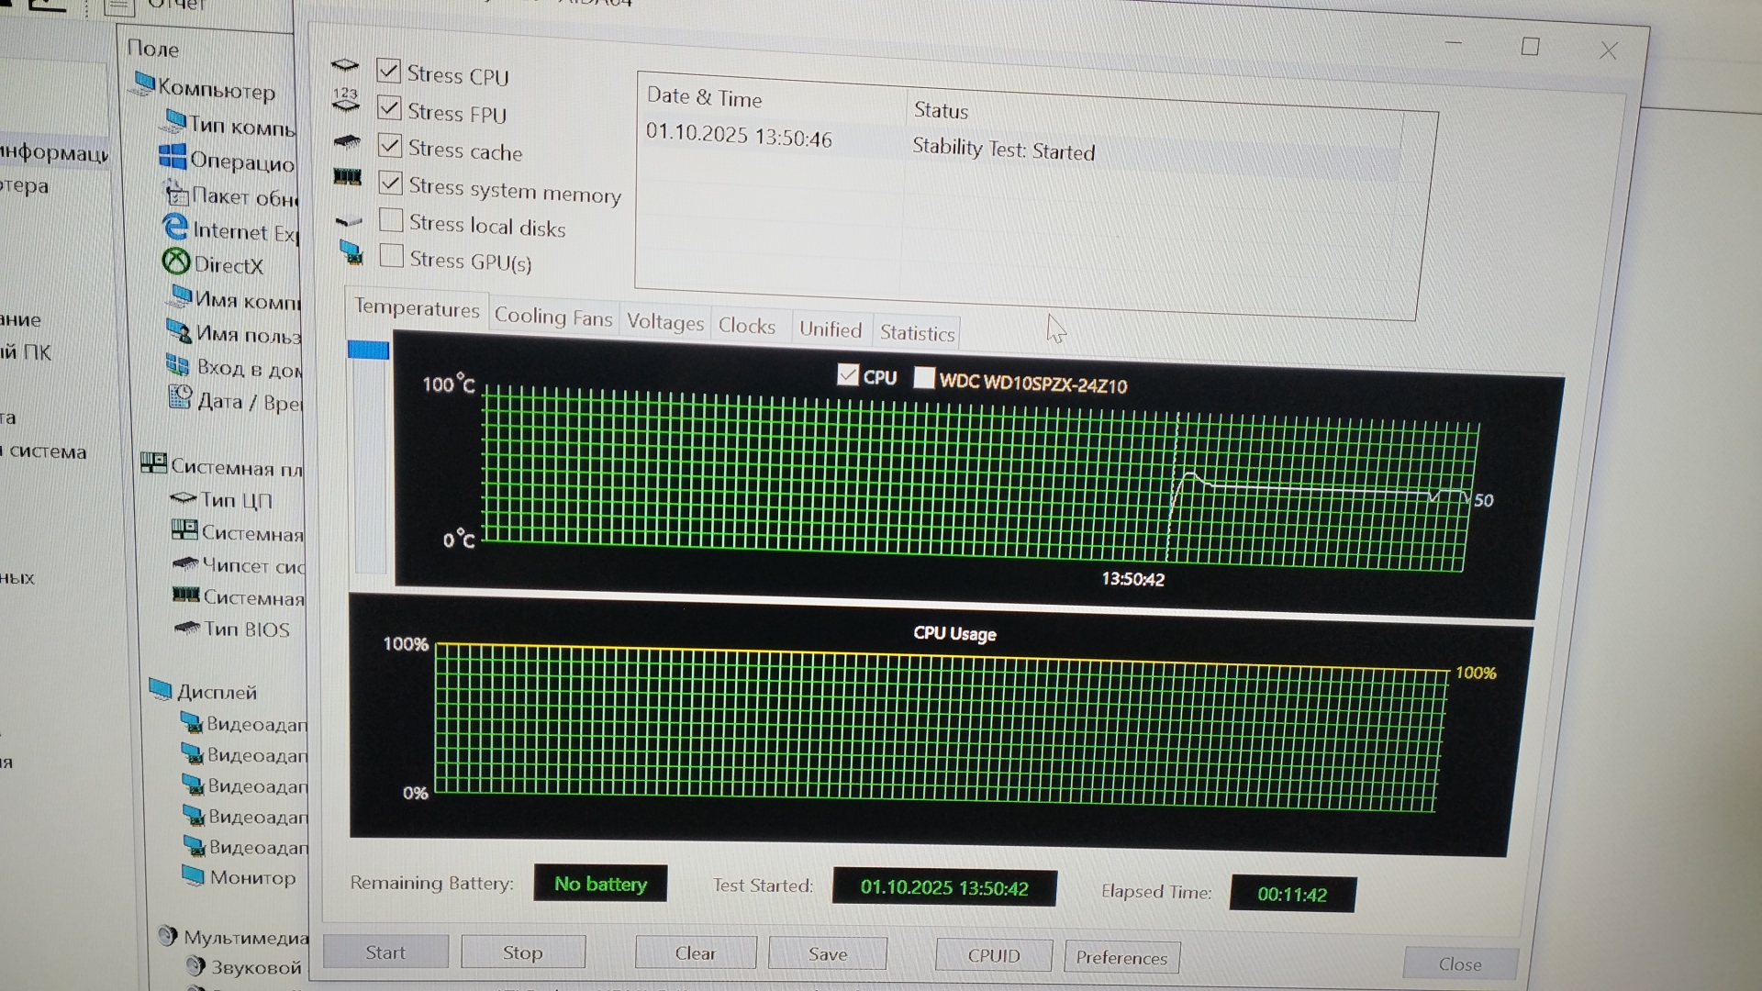Screen dimensions: 1762x991
Task: Click the Windows logo operating system icon
Action: pyautogui.click(x=172, y=156)
